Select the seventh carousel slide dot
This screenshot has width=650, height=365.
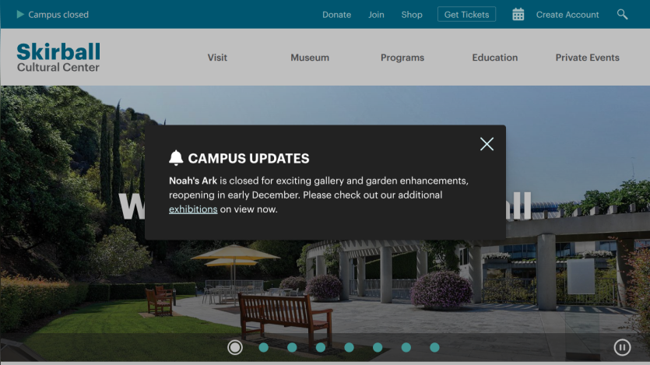[x=406, y=347]
